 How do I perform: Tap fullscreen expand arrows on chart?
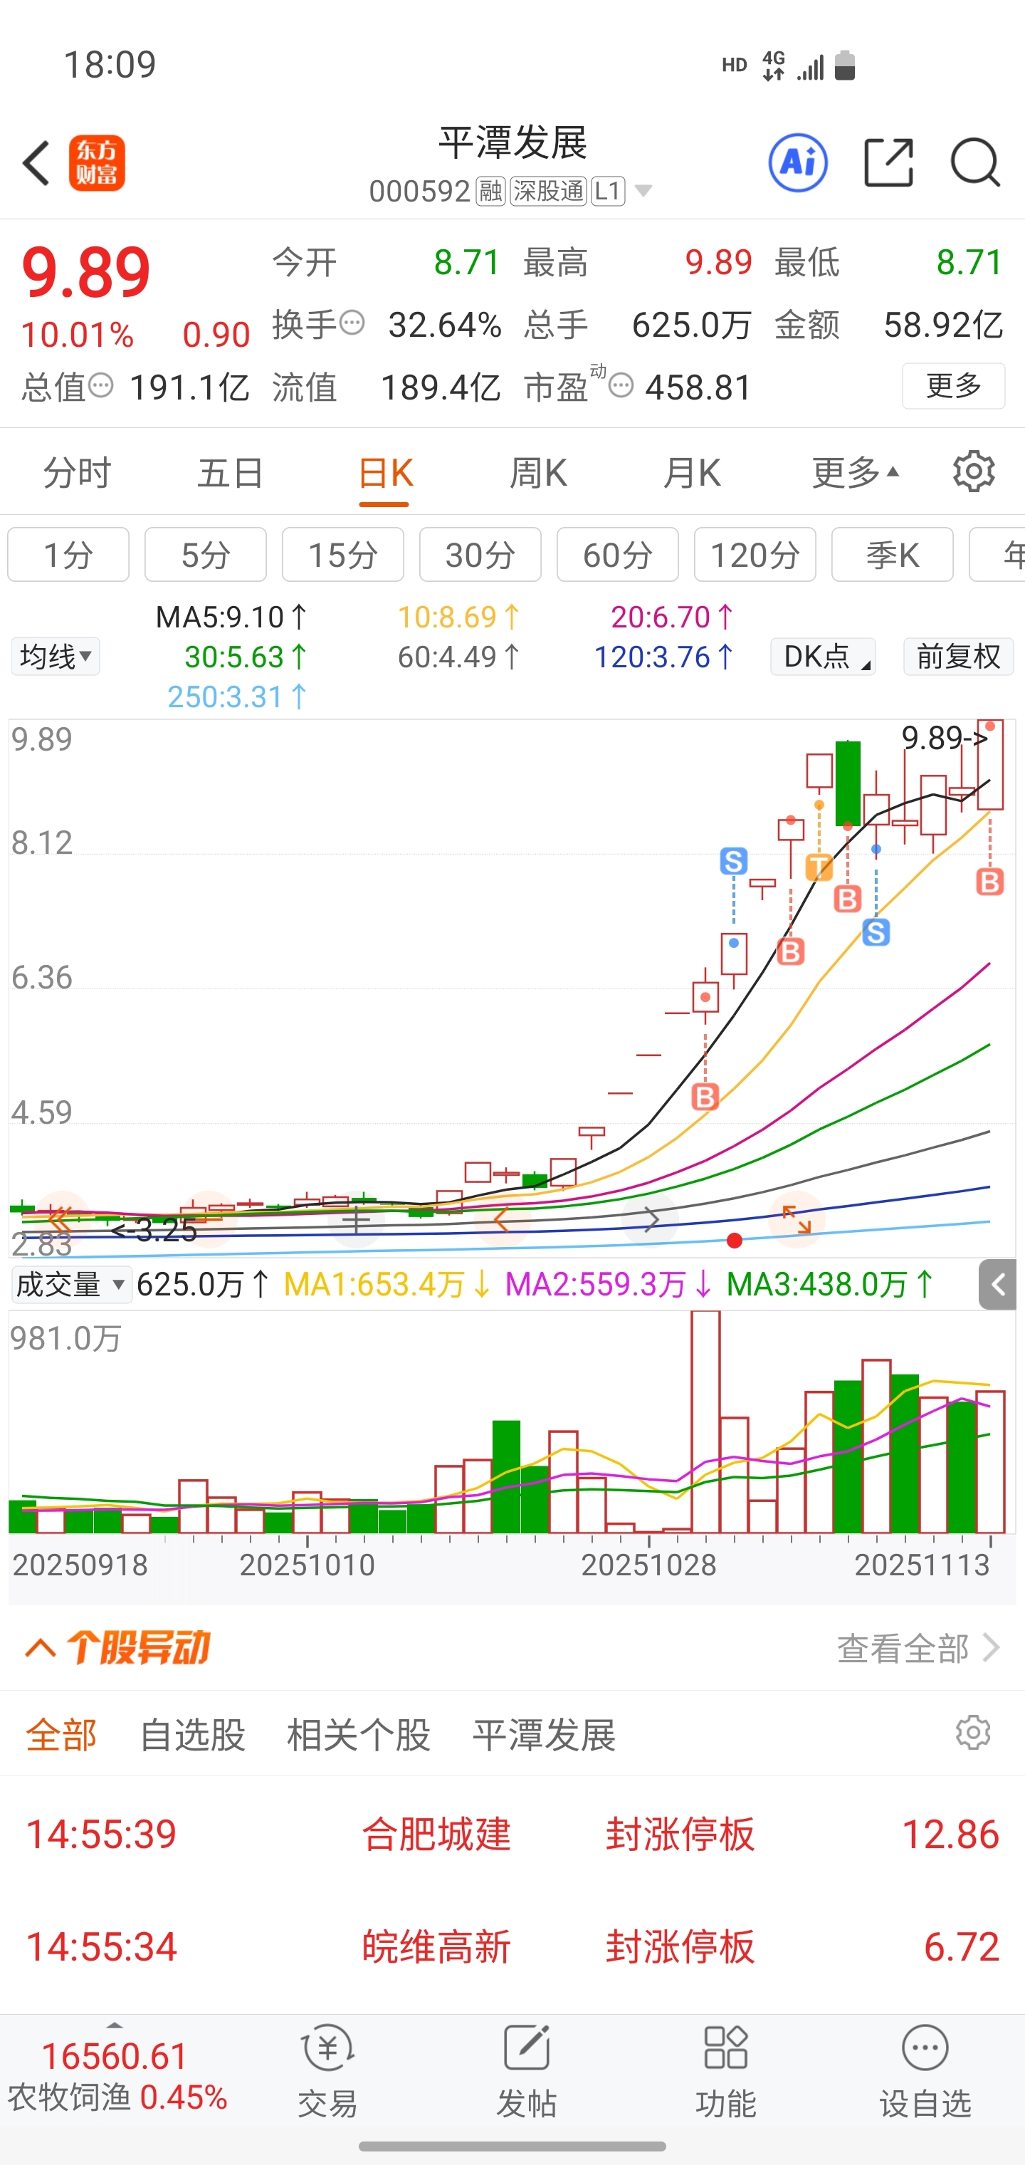pyautogui.click(x=796, y=1219)
